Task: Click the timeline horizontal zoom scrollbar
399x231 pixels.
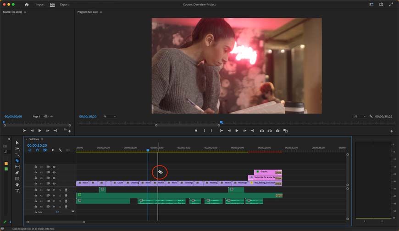Action: pos(56,222)
